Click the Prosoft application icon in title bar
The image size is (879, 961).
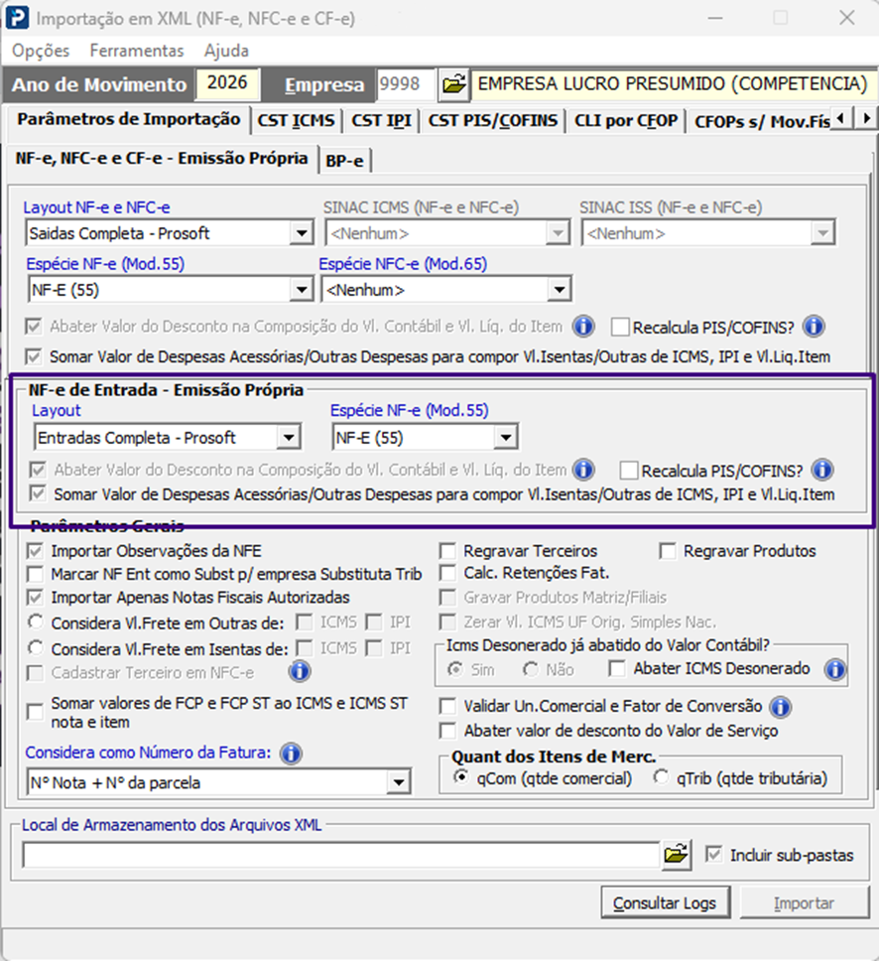[17, 18]
